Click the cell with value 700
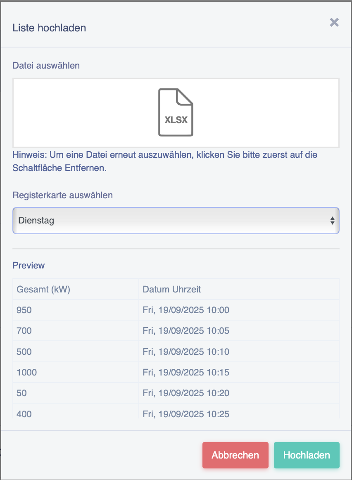The image size is (352, 480). click(x=76, y=330)
